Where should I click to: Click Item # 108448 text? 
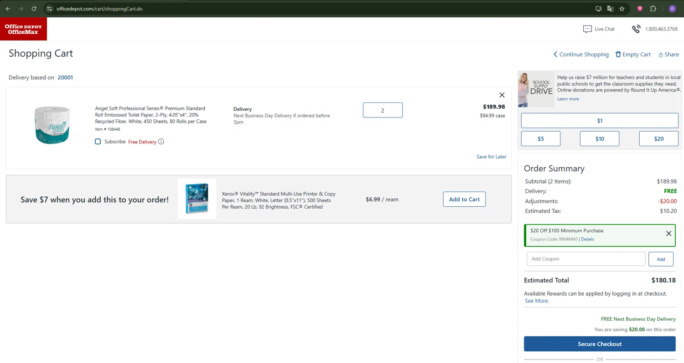[x=108, y=129]
